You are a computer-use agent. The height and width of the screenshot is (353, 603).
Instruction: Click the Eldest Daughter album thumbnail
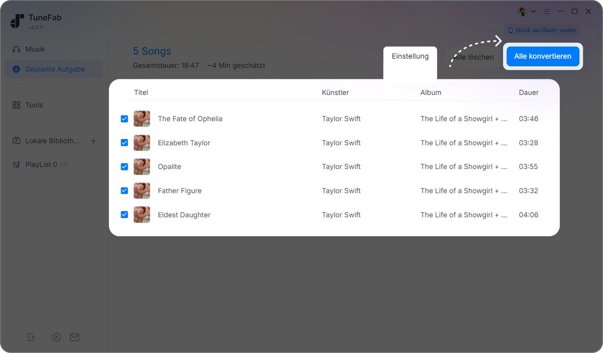[142, 215]
